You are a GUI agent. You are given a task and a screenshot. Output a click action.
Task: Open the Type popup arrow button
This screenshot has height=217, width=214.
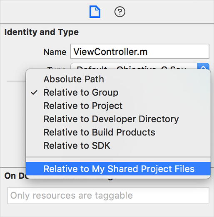tap(203, 66)
